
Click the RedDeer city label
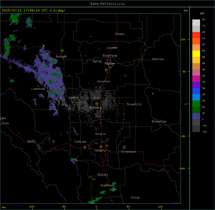[110, 64]
